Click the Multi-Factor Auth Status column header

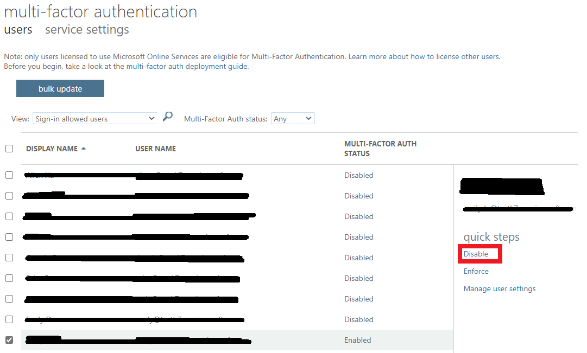tap(380, 149)
